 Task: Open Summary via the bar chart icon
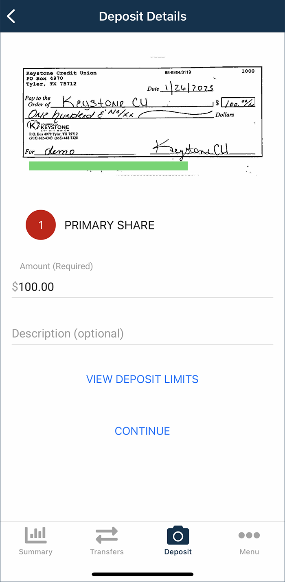pos(35,535)
